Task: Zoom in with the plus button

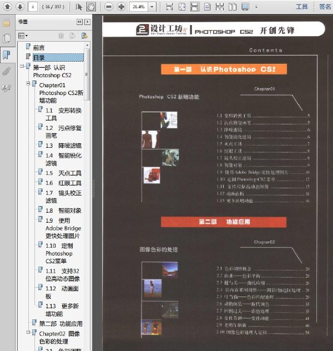Action: tap(121, 7)
